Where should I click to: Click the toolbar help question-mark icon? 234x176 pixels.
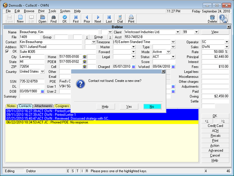[x=223, y=19]
